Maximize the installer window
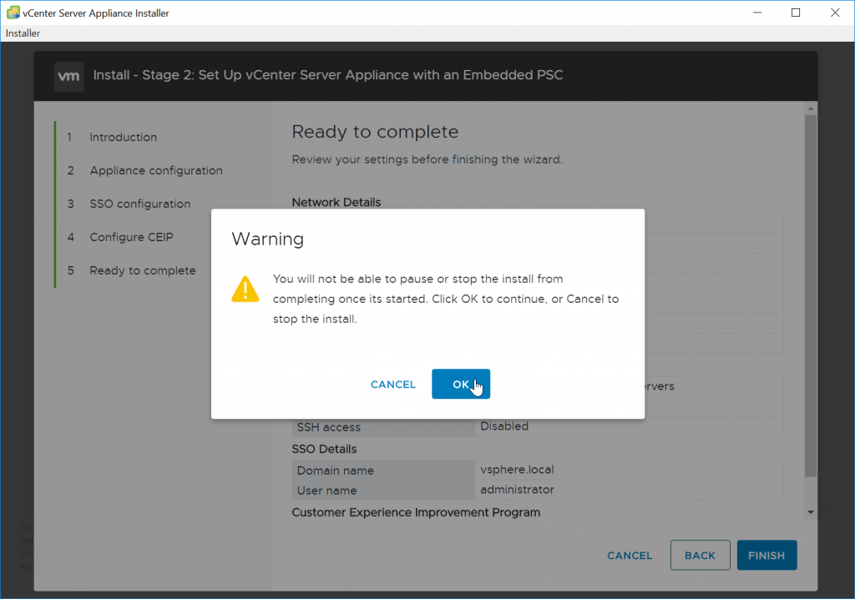The width and height of the screenshot is (855, 599). [796, 13]
